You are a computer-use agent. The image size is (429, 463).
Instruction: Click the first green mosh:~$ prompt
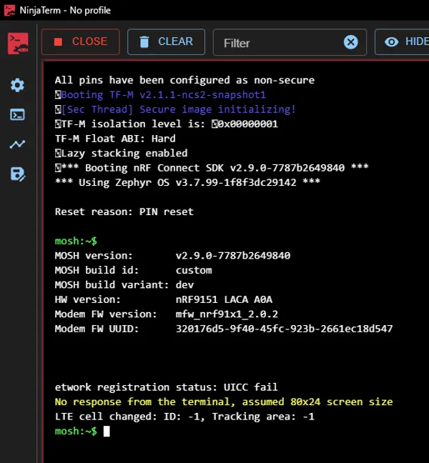tap(76, 241)
